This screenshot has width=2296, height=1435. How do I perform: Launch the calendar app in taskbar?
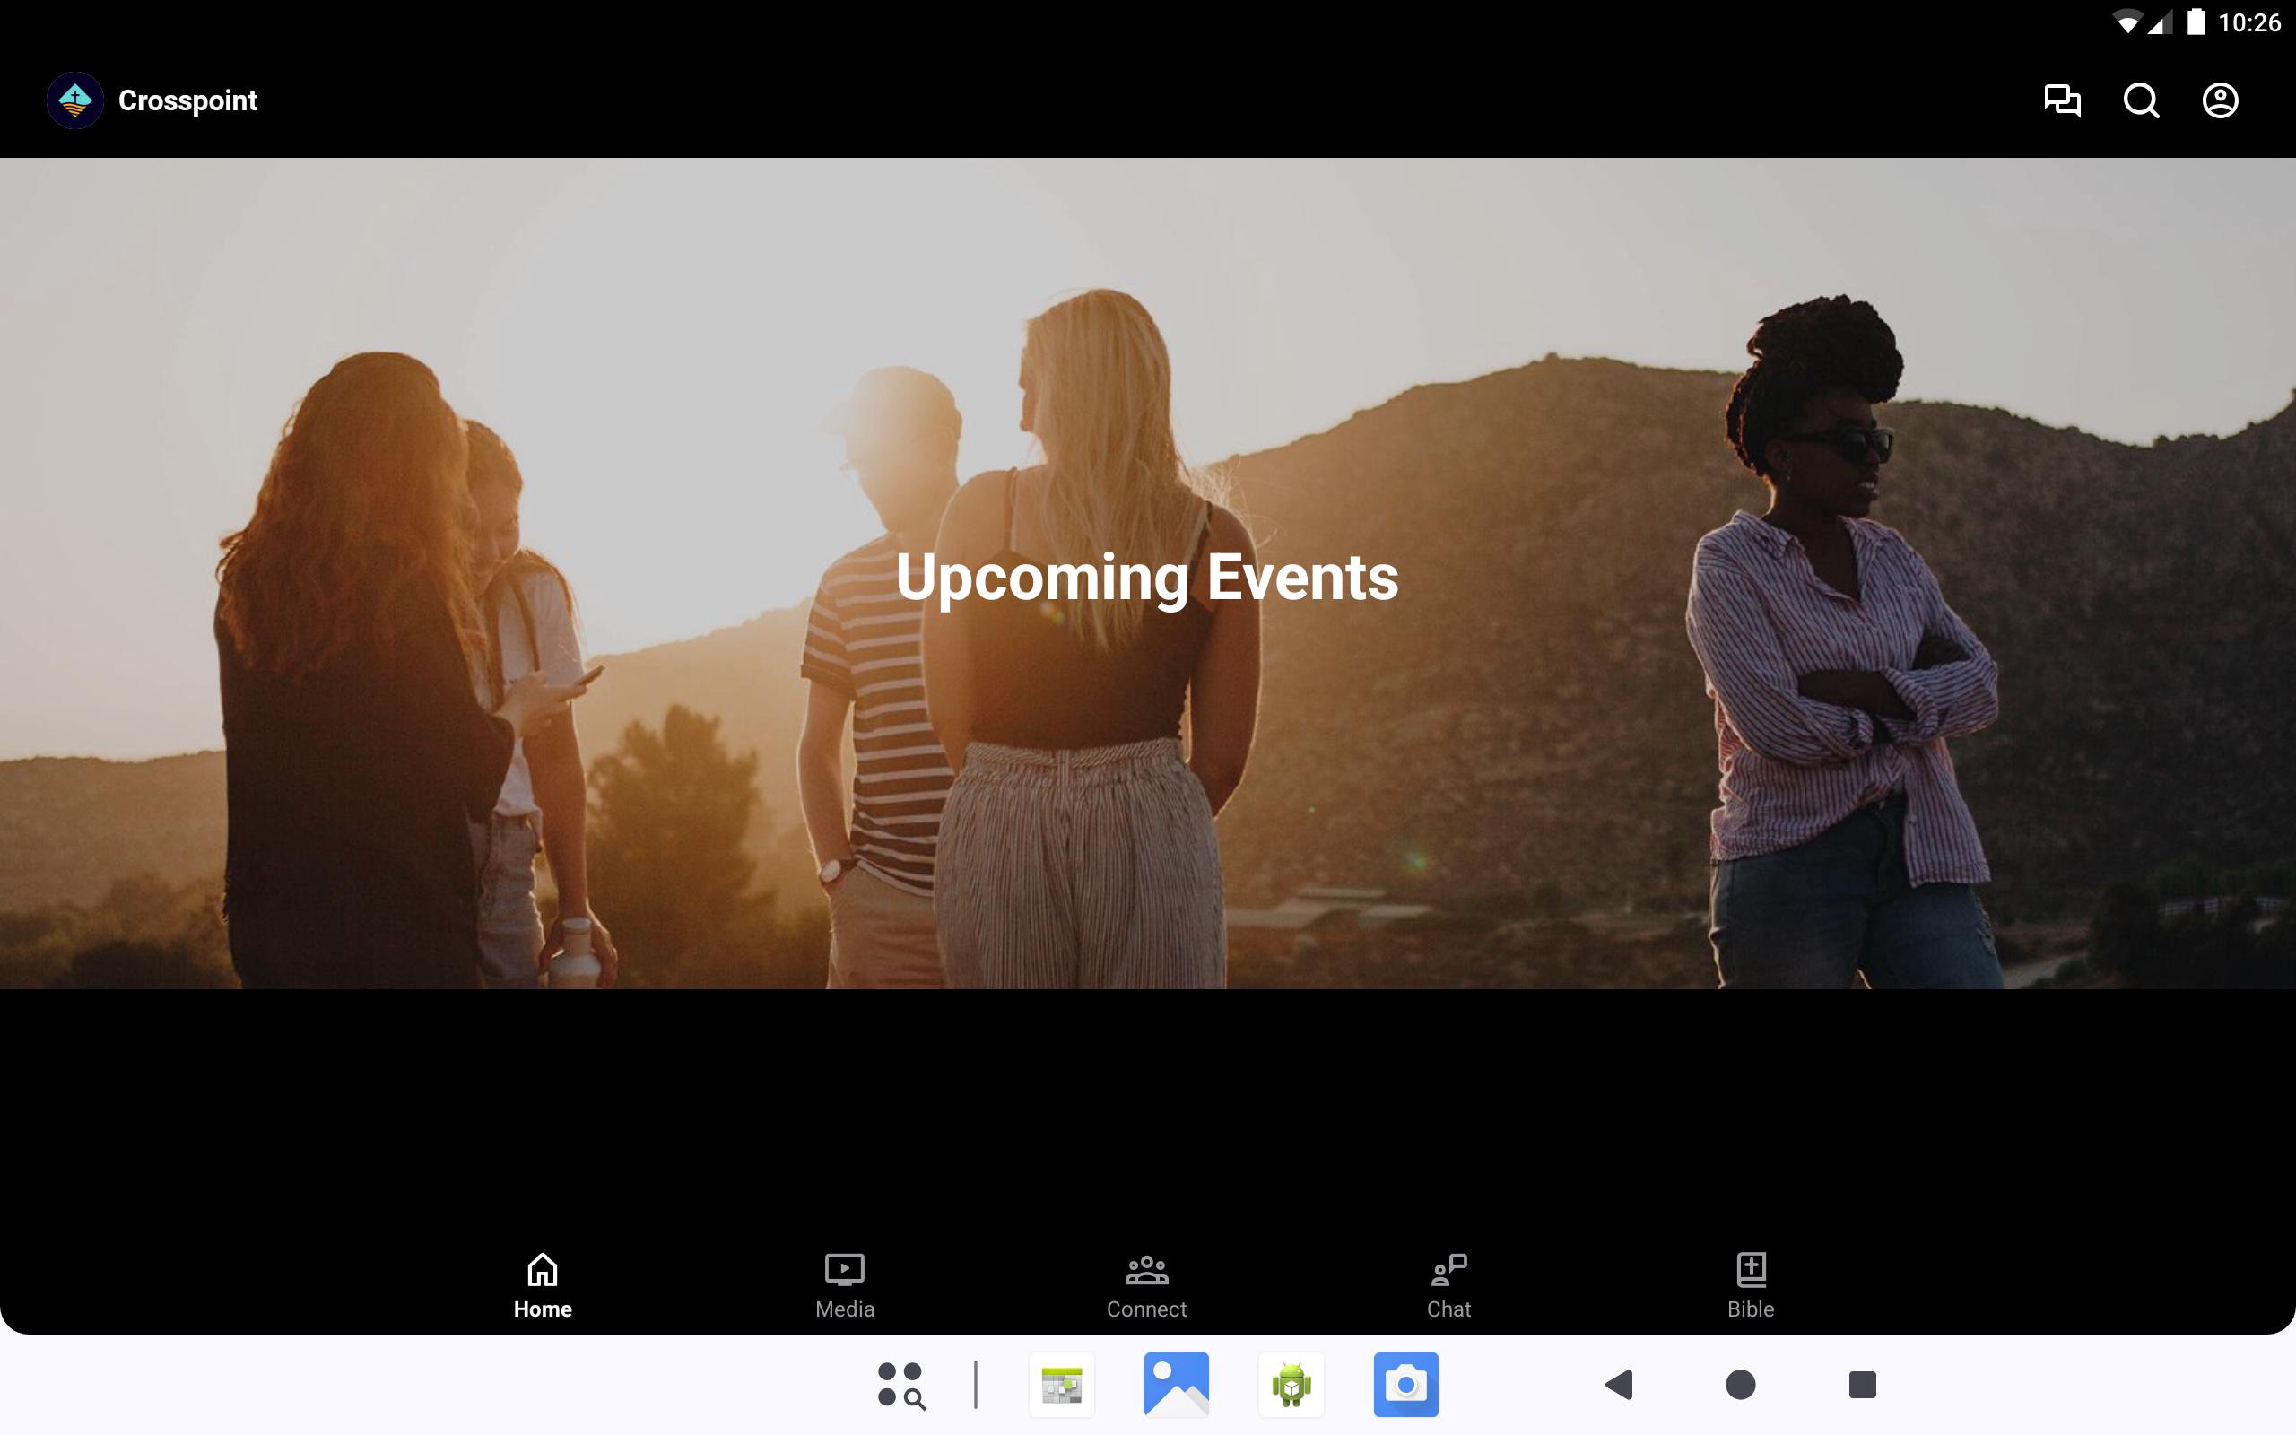[1062, 1385]
